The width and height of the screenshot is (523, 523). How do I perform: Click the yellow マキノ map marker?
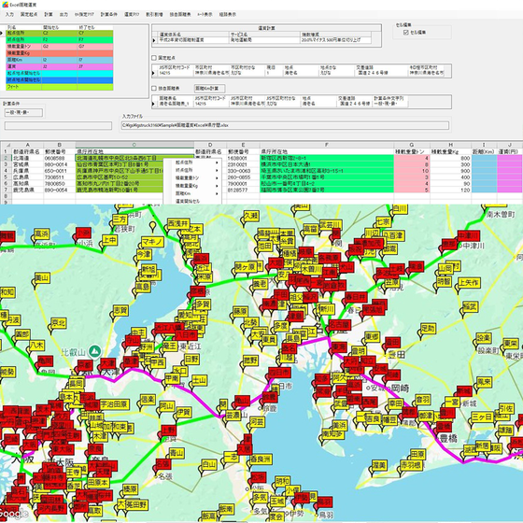(152, 242)
